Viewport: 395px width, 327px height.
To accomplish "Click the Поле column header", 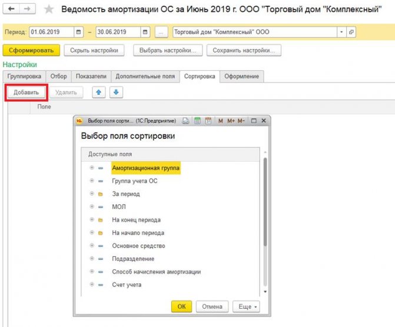I will (44, 107).
